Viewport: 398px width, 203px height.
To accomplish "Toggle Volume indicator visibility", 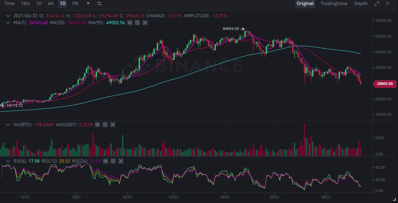I will 98,125.
